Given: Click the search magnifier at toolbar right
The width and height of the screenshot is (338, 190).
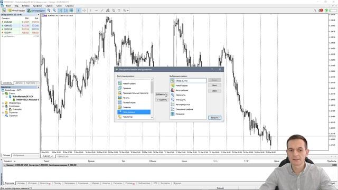Looking at the screenshot, I should [x=315, y=11].
